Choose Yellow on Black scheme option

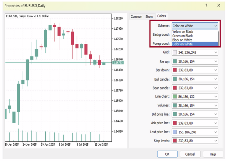(182, 31)
